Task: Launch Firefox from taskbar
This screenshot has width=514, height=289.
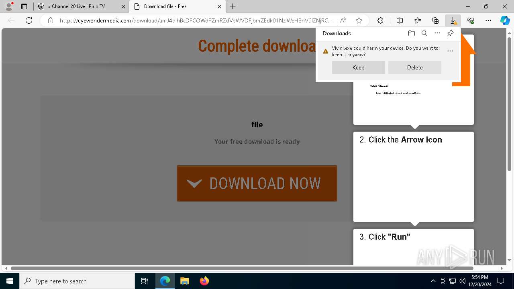Action: click(x=204, y=281)
